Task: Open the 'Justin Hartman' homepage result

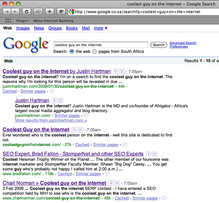Action: (32, 101)
